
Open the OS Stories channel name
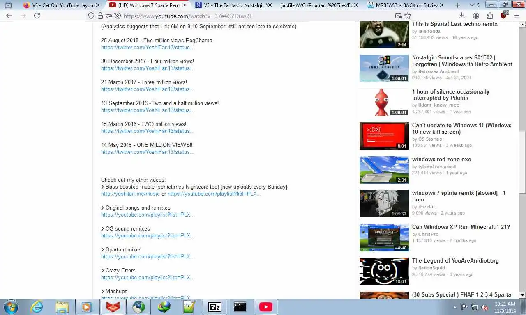430,139
